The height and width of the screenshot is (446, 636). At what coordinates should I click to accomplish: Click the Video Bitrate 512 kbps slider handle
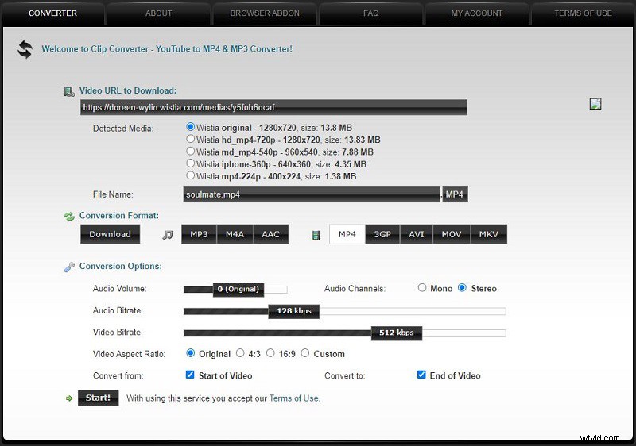point(396,333)
